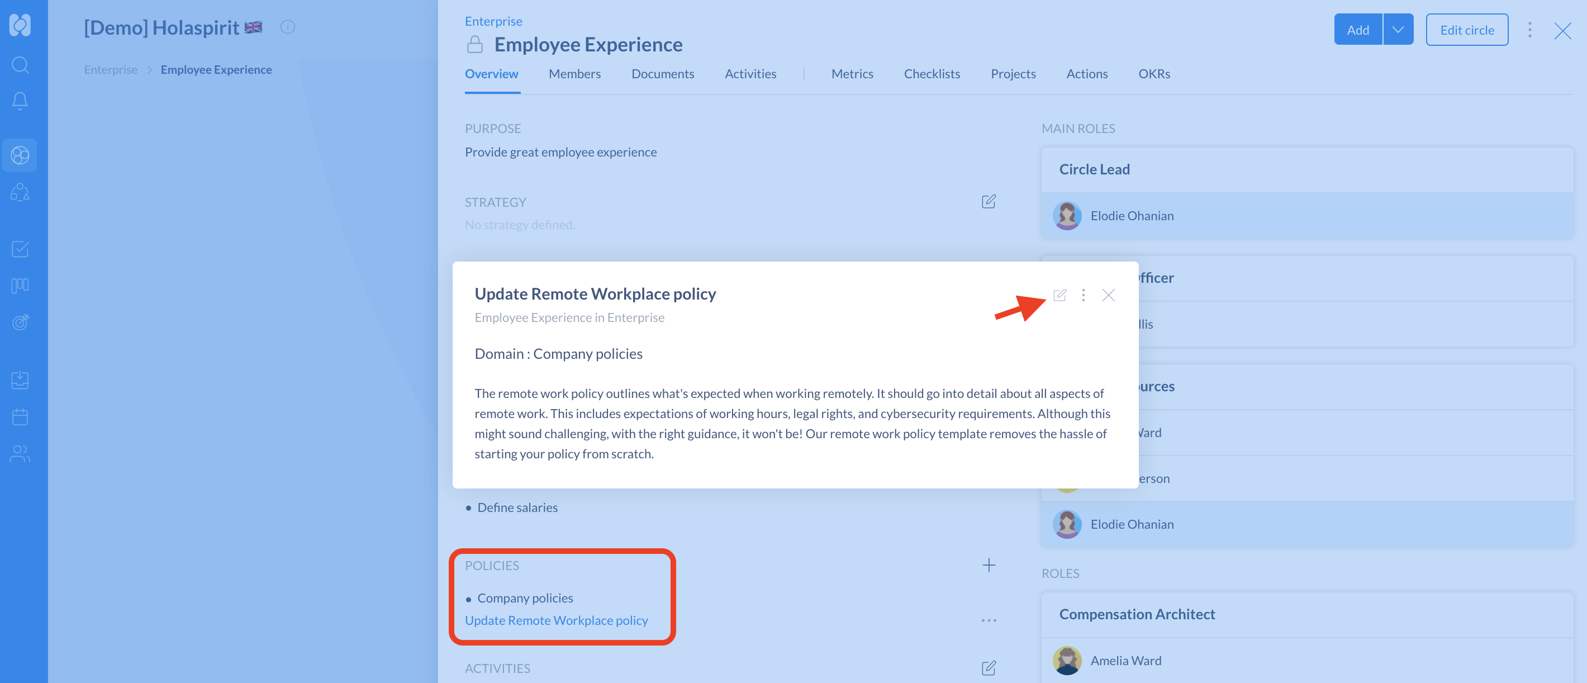Go to Enterprise in the breadcrumb

[x=111, y=70]
